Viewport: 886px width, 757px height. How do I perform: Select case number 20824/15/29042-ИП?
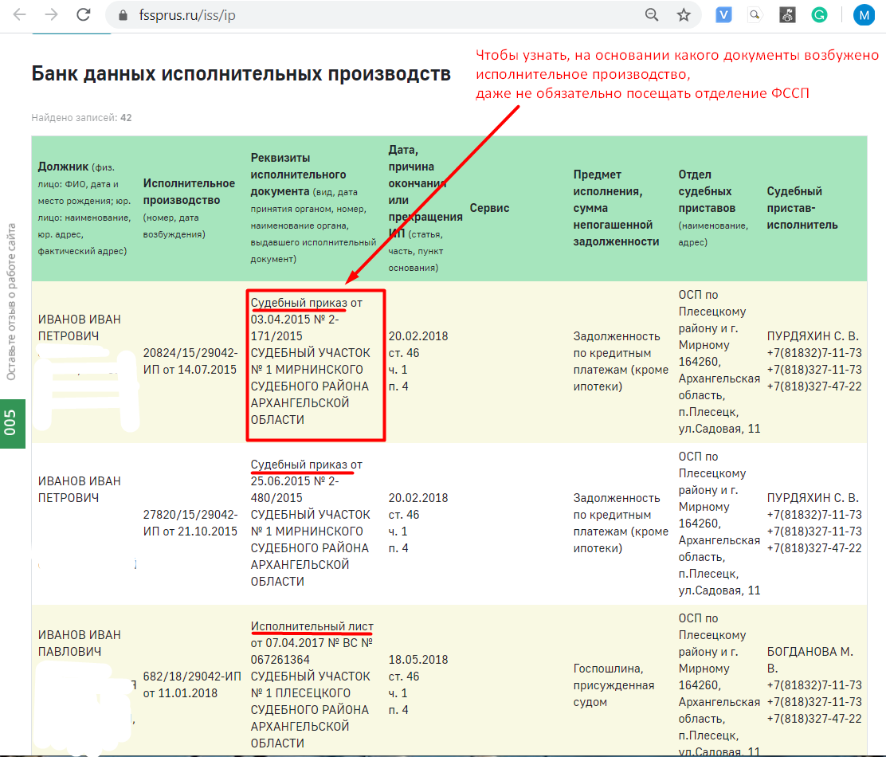tap(190, 362)
